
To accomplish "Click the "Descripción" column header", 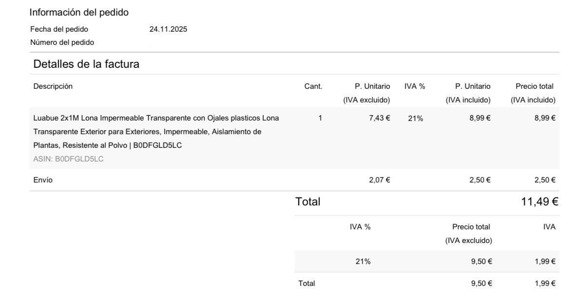I will coord(53,86).
